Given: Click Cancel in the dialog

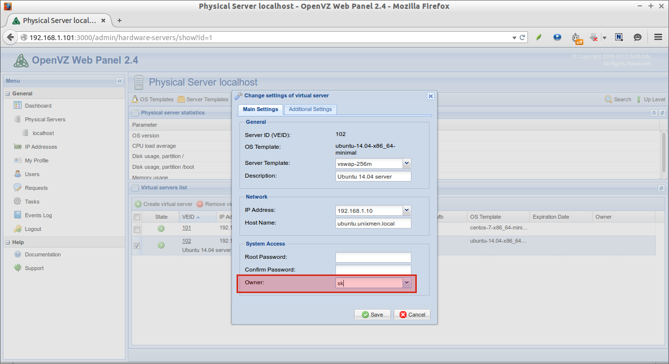Looking at the screenshot, I should point(412,315).
